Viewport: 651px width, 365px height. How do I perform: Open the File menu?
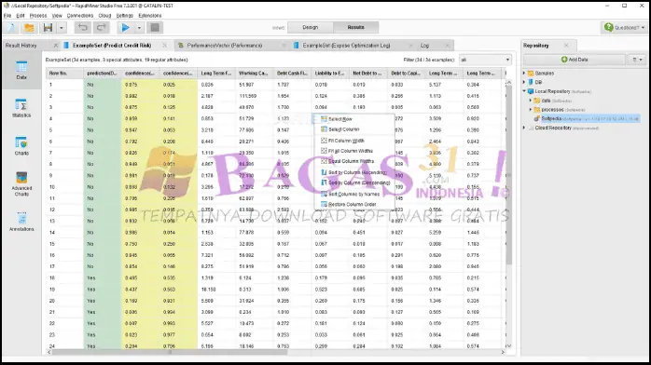point(7,15)
